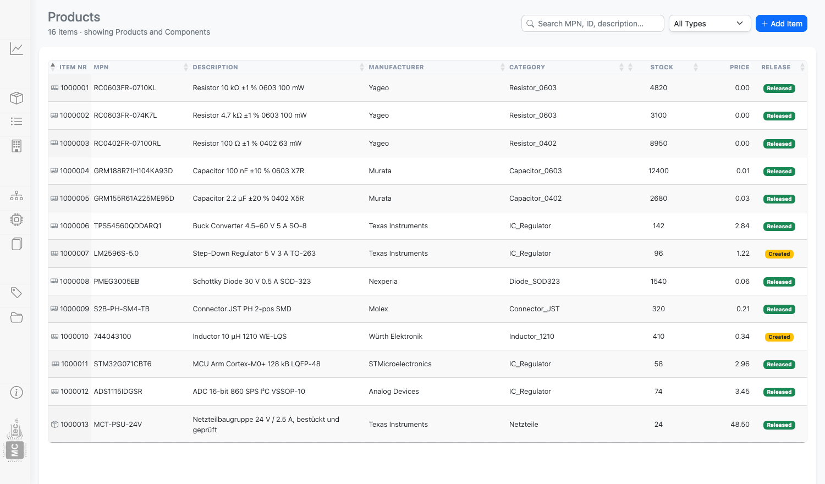This screenshot has height=484, width=825.
Task: Open the products box icon in the sidebar
Action: [x=16, y=98]
